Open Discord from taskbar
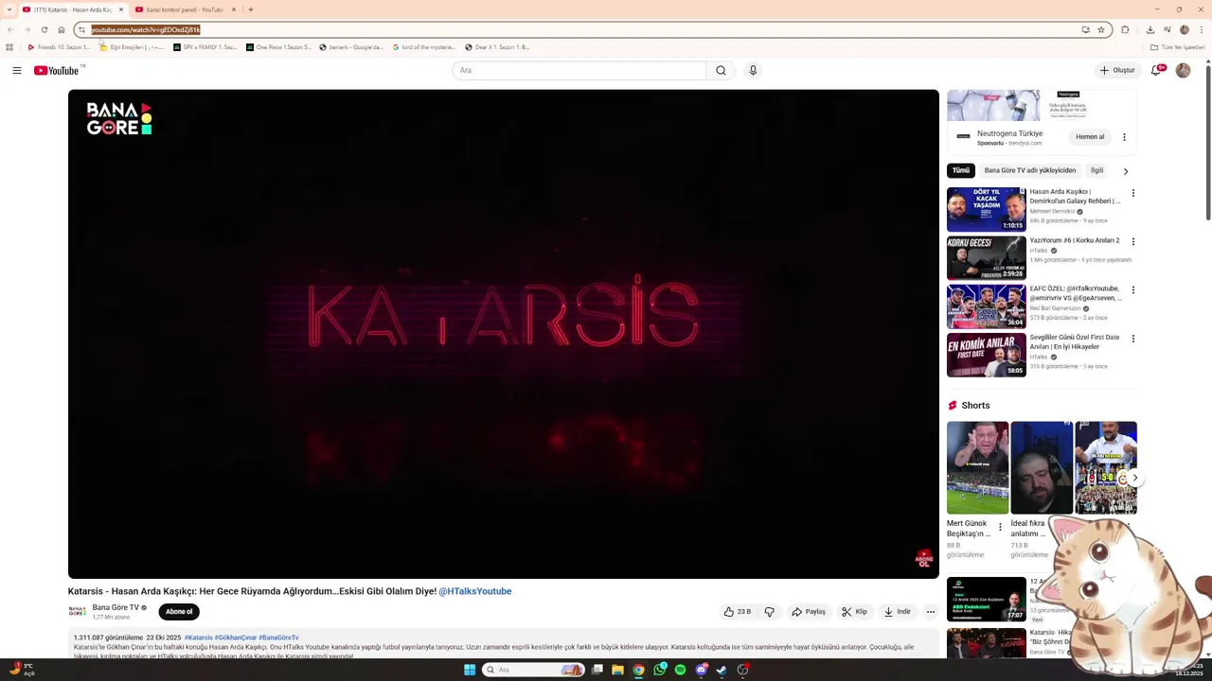This screenshot has height=681, width=1212. tap(701, 670)
